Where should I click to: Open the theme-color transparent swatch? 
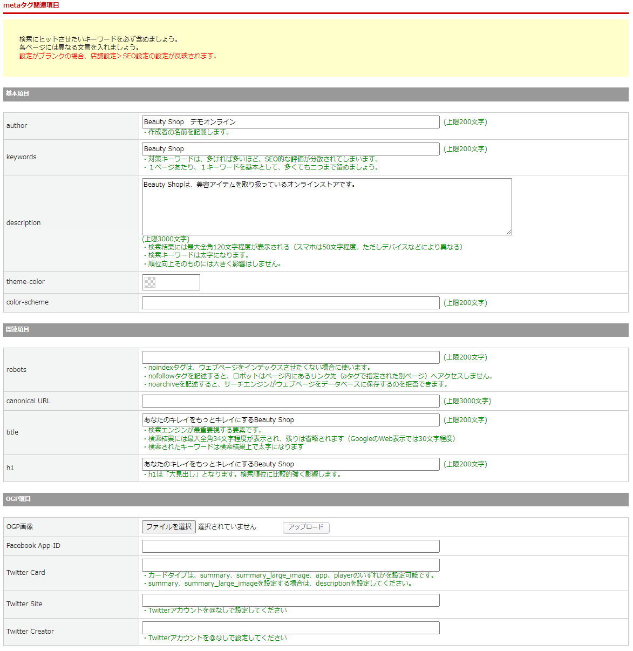[x=150, y=282]
